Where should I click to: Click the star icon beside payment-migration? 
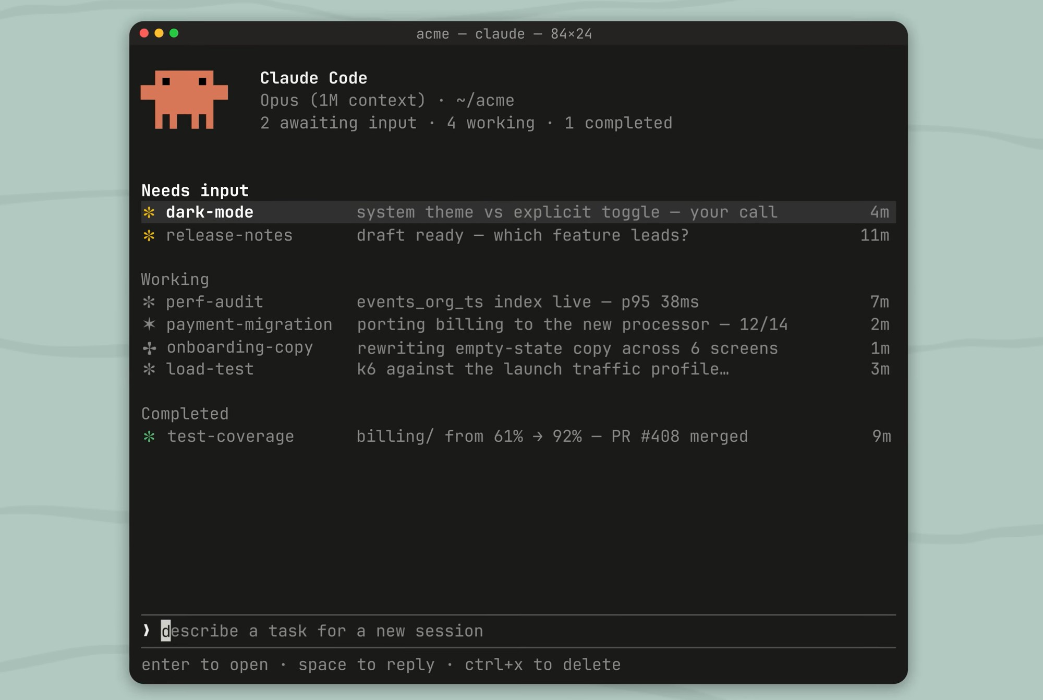(149, 324)
